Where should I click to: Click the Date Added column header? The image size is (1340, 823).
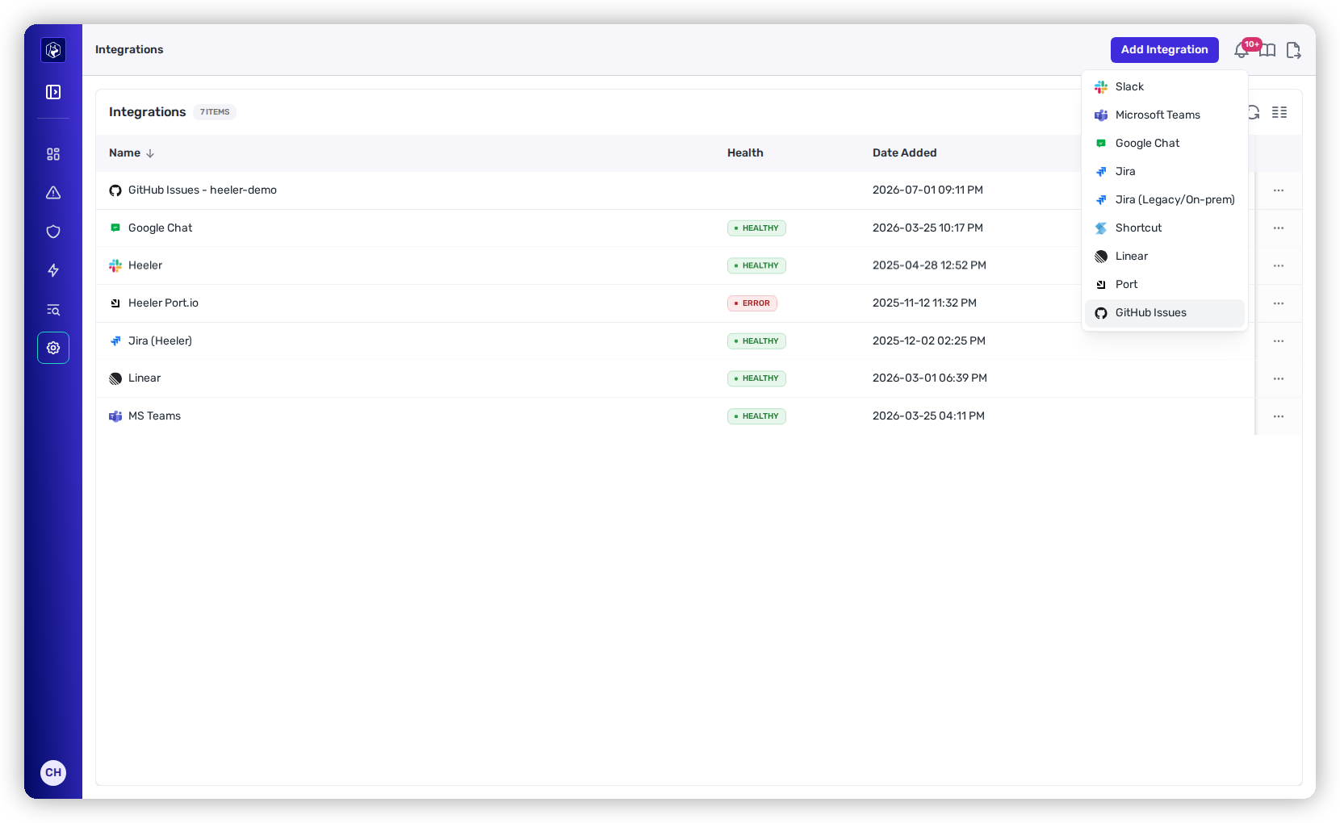(904, 152)
